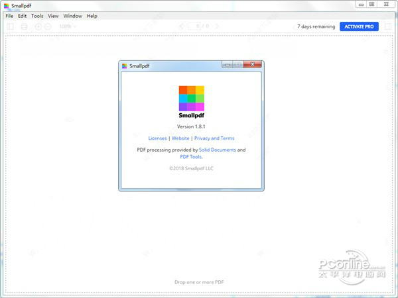Click the zoom in plus icon
Image resolution: width=398 pixels, height=298 pixels.
(x=38, y=26)
